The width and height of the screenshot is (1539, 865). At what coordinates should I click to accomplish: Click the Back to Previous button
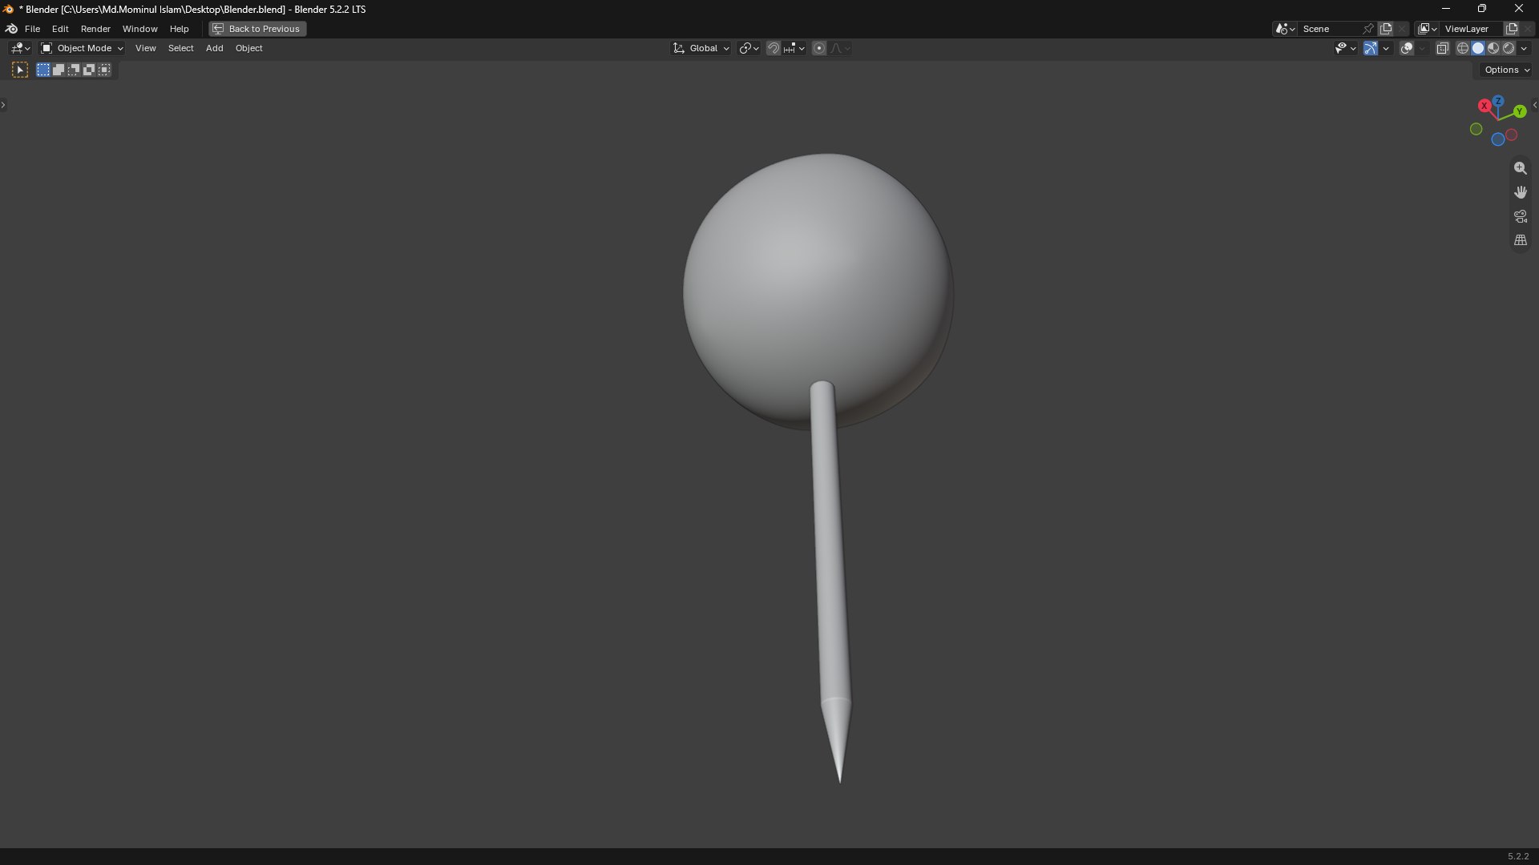257,29
